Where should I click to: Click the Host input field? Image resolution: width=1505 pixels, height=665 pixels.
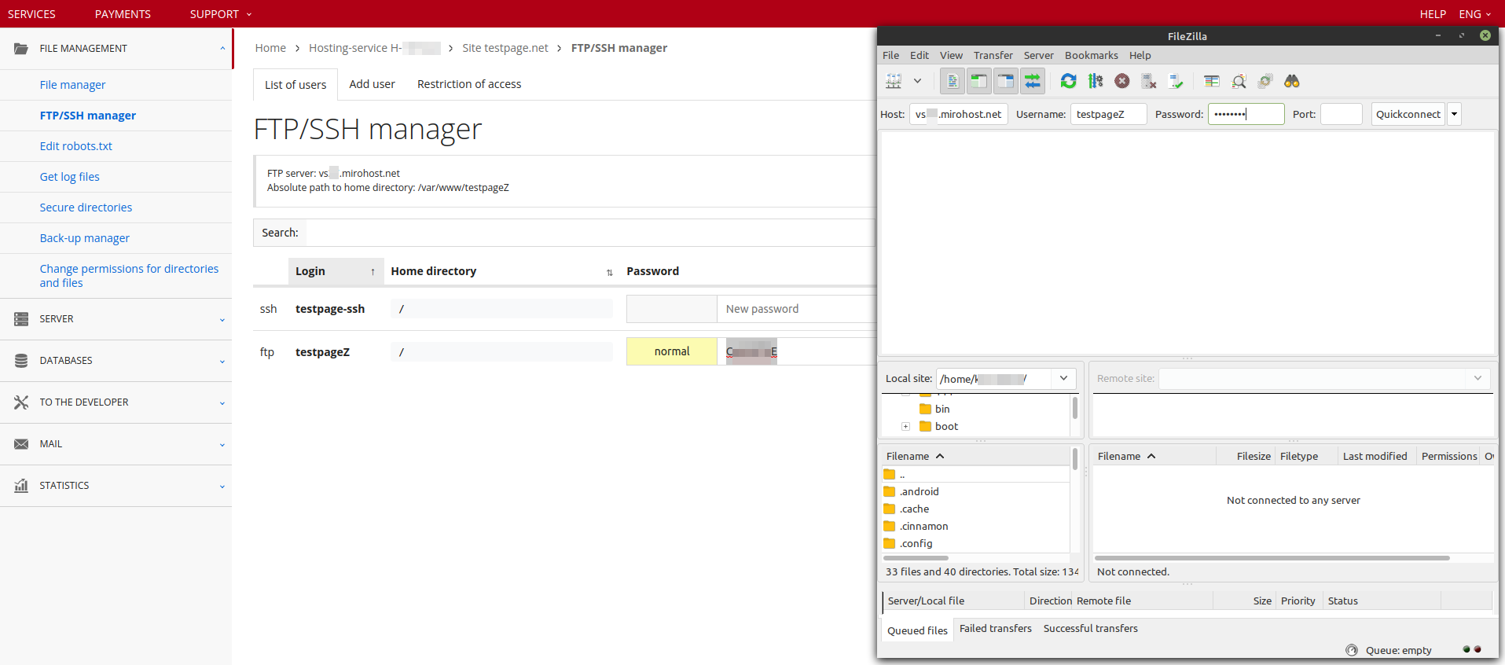(958, 114)
